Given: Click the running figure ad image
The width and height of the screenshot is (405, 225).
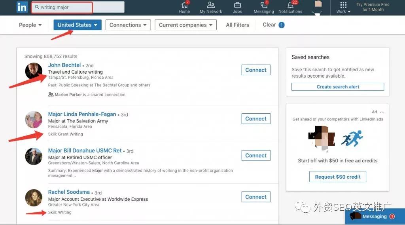Looking at the screenshot, I should click(352, 138).
